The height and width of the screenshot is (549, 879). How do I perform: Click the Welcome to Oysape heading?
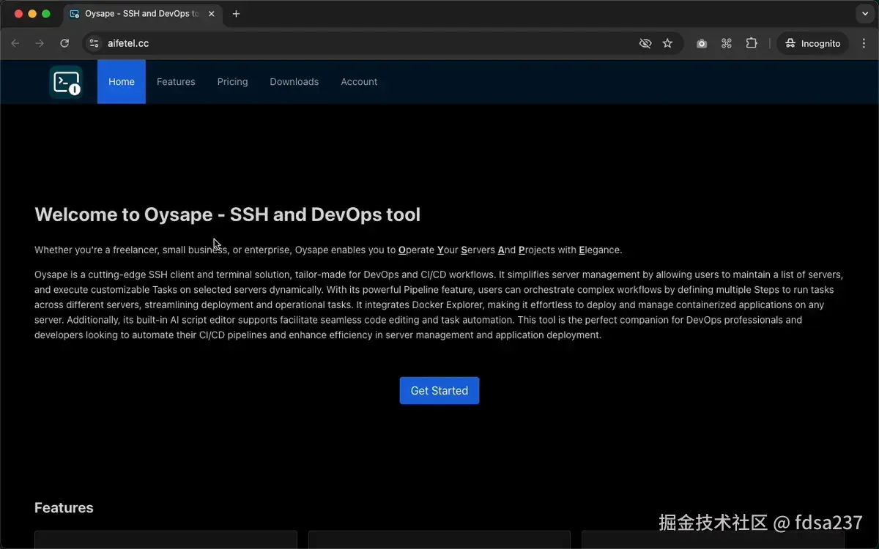[x=228, y=214]
